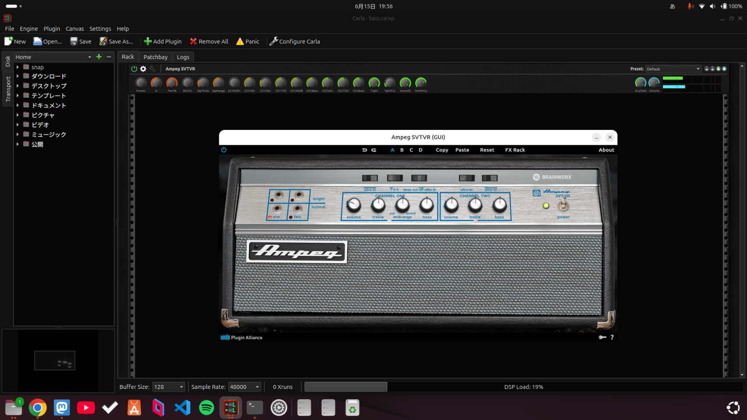Click the Ampeg badge on the speaker grille
Viewport: 747px width, 420px height.
[x=297, y=251]
